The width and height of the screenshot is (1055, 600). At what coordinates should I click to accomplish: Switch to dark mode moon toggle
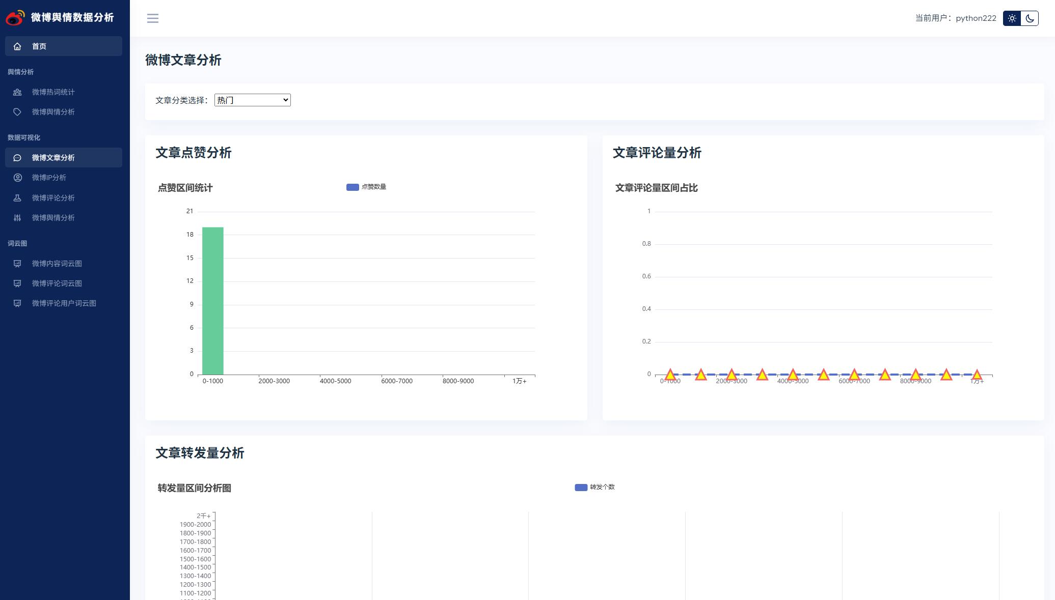[x=1030, y=18]
